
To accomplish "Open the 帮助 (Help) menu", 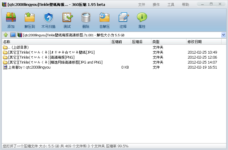I will [185, 5].
